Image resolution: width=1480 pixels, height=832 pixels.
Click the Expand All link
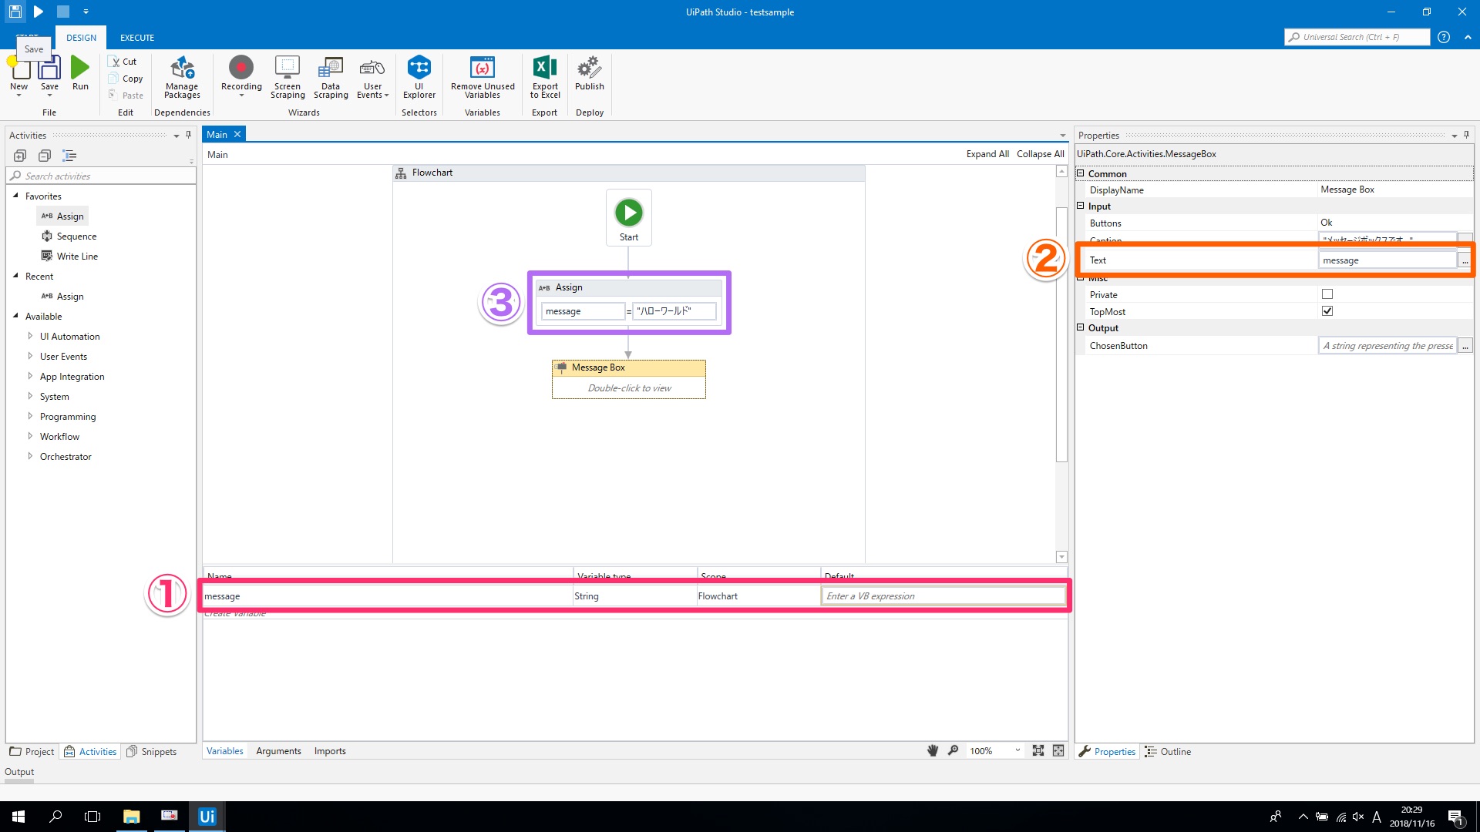(987, 154)
